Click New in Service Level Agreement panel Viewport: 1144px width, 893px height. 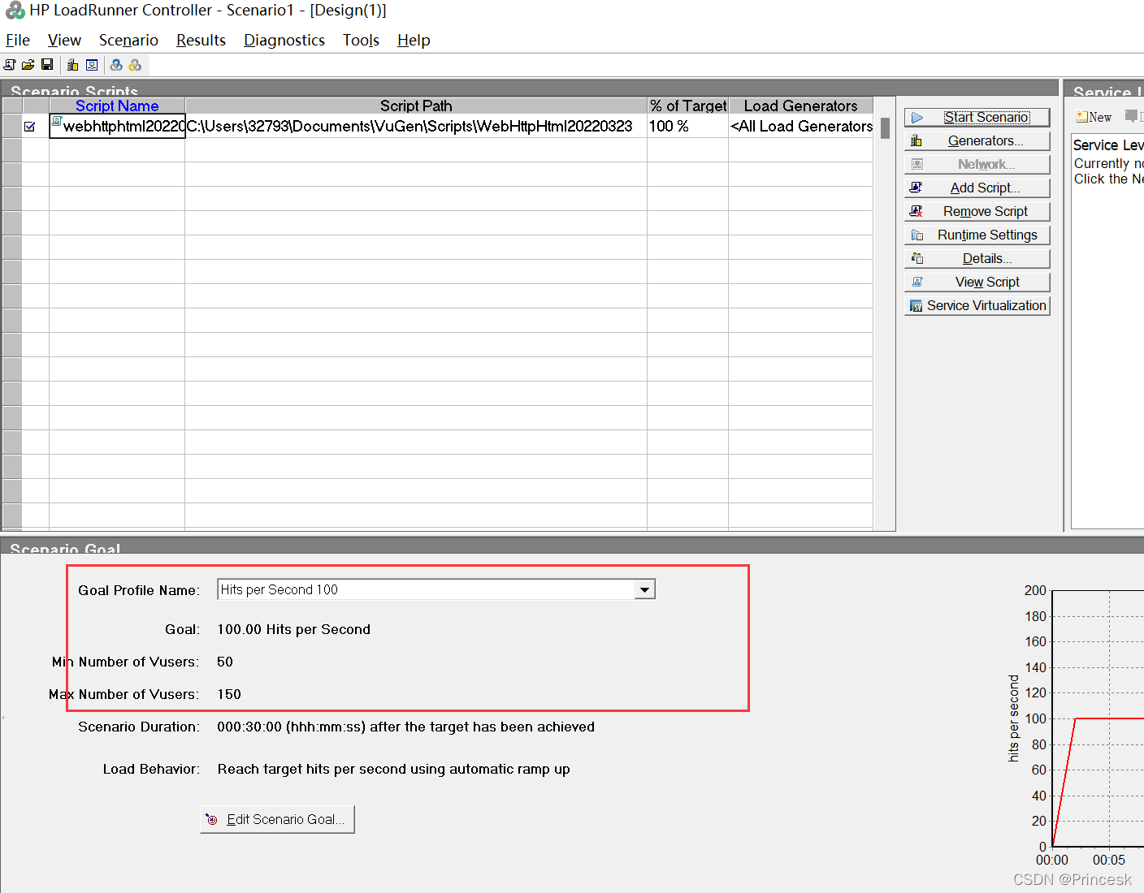[x=1094, y=117]
